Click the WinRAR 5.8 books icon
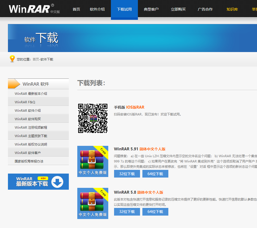This screenshot has width=257, height=228. pos(93,203)
